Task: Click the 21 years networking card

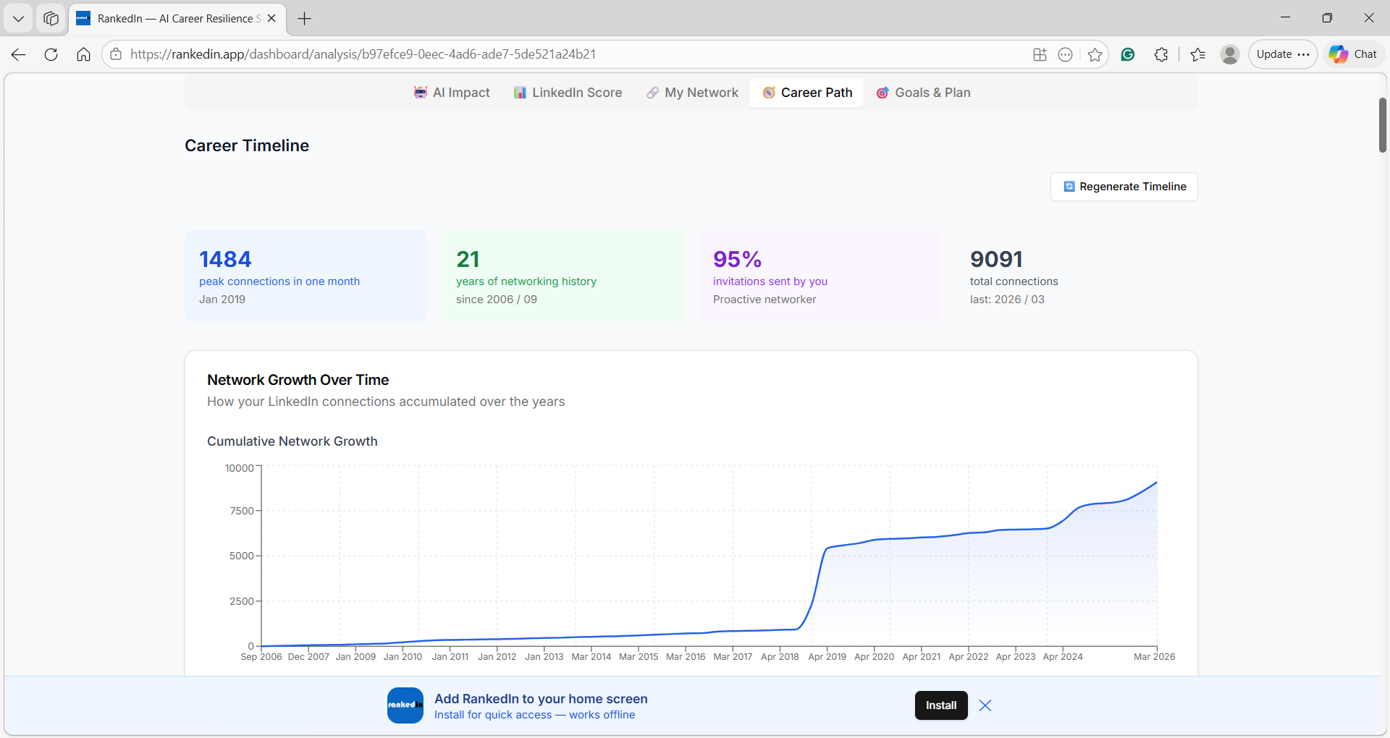Action: [x=563, y=276]
